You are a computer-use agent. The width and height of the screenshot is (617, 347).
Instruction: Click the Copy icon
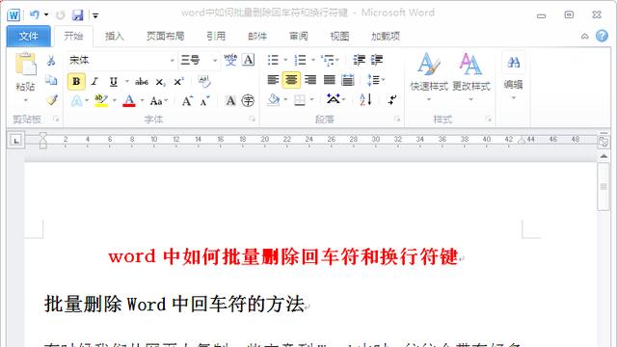click(x=51, y=80)
